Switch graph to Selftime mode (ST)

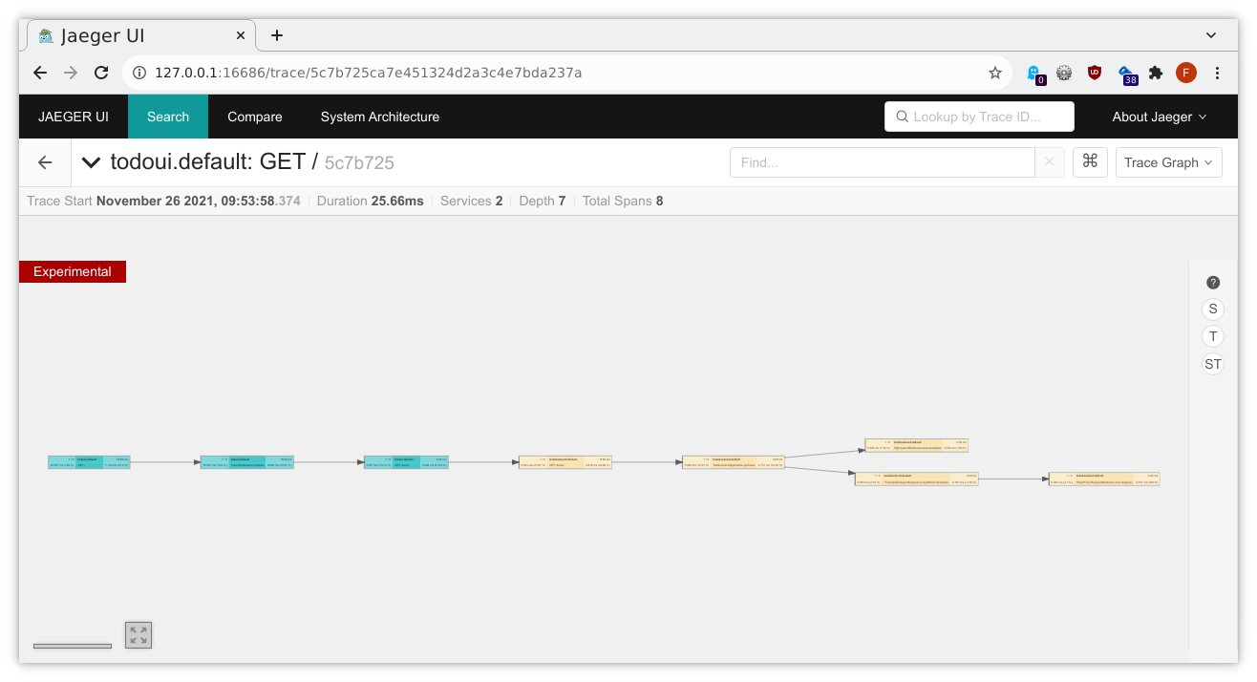click(x=1213, y=364)
